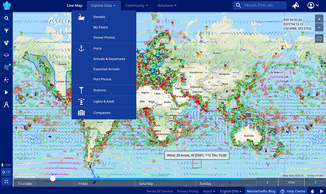Select Vessels from Explore Data menu
This screenshot has height=194, width=326.
point(99,17)
